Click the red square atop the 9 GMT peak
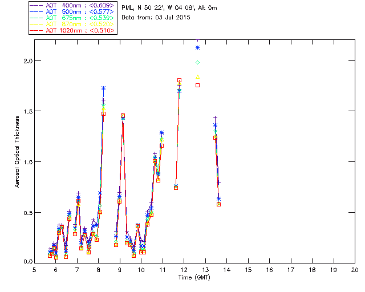Image resolution: width=365 pixels, height=292 pixels. coord(123,115)
